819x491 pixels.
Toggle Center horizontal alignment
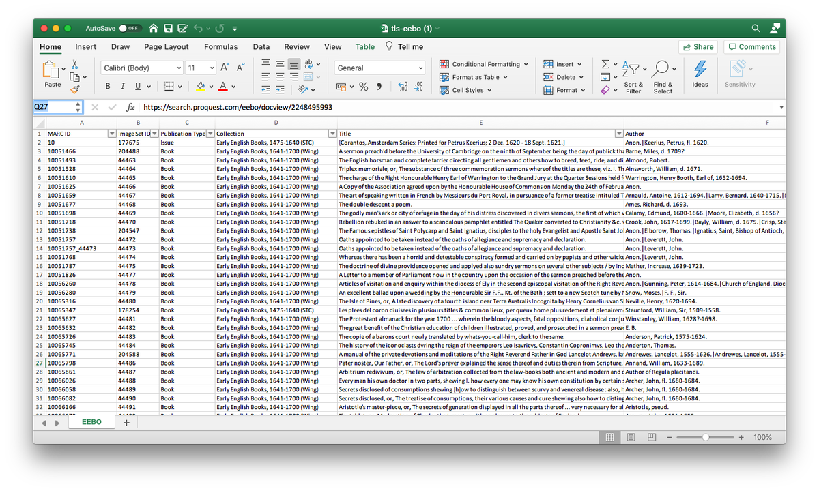(x=280, y=77)
